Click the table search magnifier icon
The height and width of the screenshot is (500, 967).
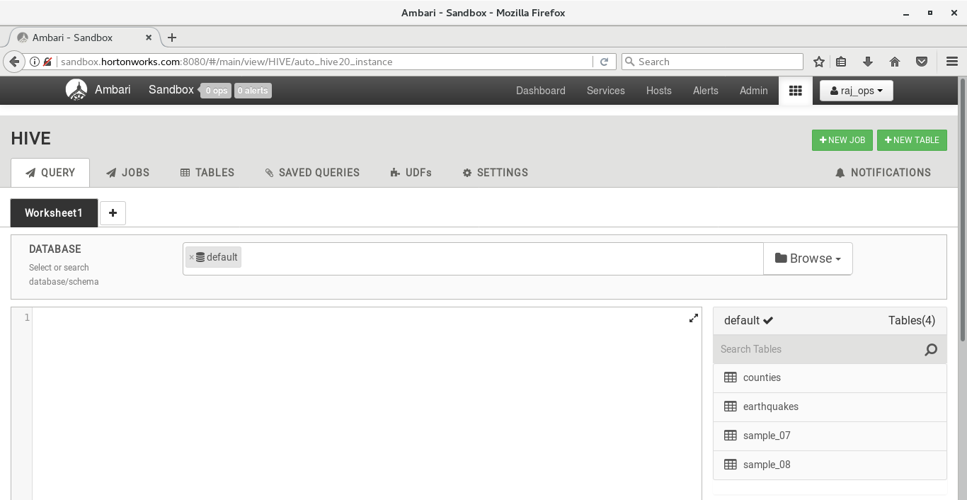(x=931, y=350)
